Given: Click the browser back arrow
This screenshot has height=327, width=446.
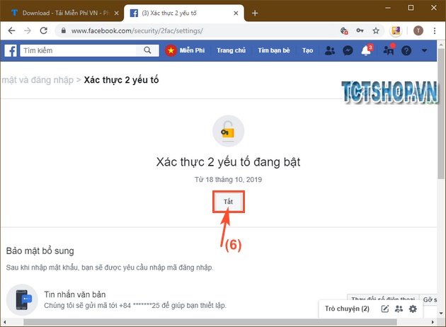Looking at the screenshot, I should coord(11,30).
